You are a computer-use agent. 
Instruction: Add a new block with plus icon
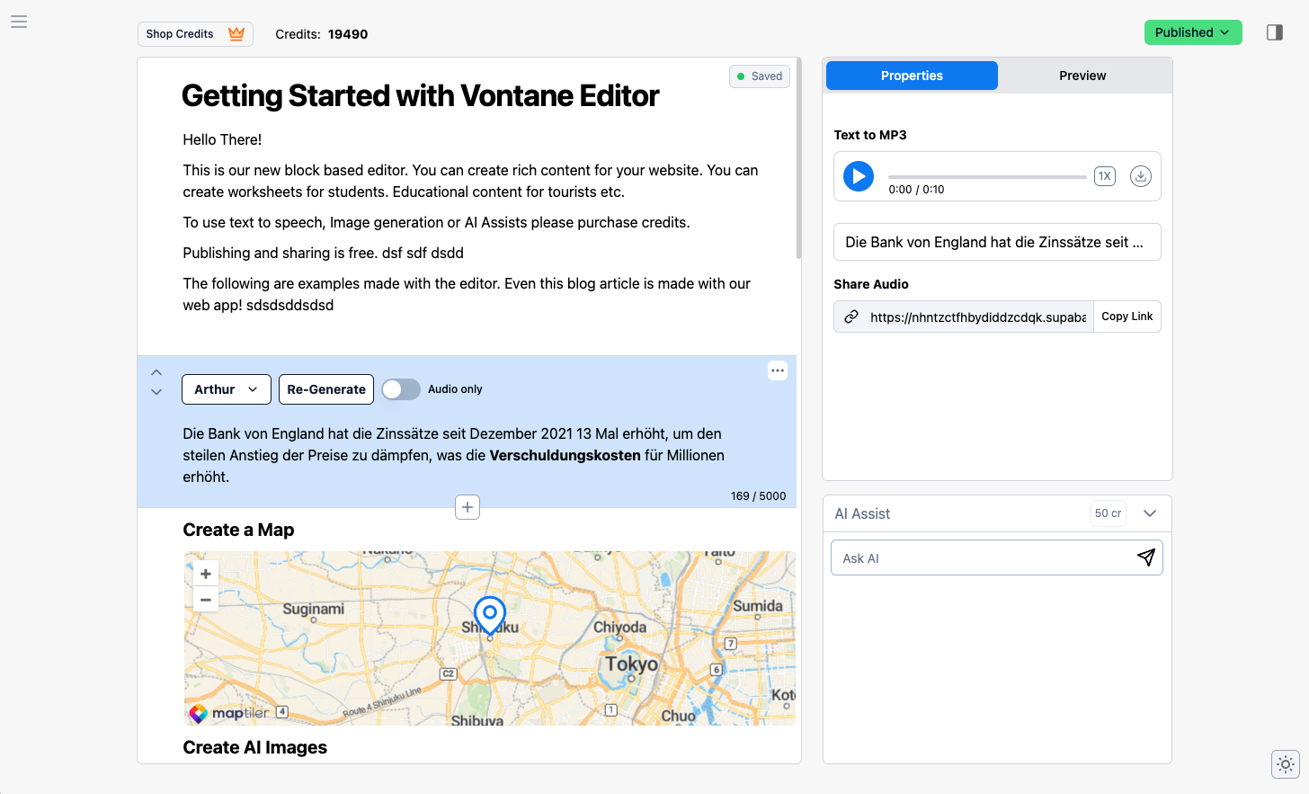(467, 507)
